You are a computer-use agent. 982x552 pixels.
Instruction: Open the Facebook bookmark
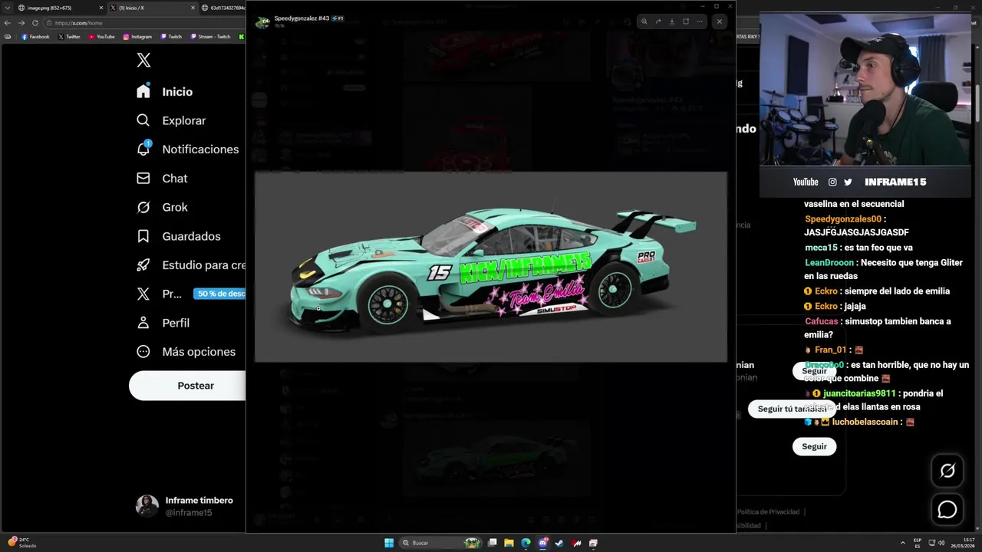pos(35,37)
